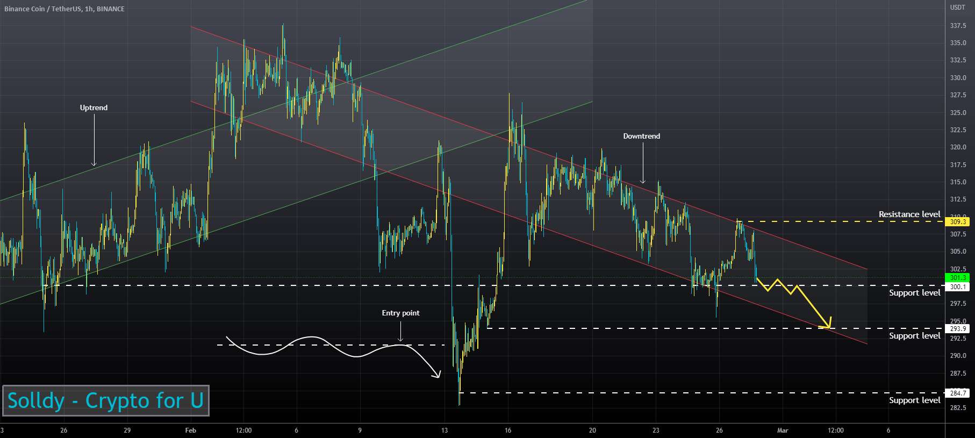
Task: Select the Feb label on the time axis
Action: click(x=190, y=430)
